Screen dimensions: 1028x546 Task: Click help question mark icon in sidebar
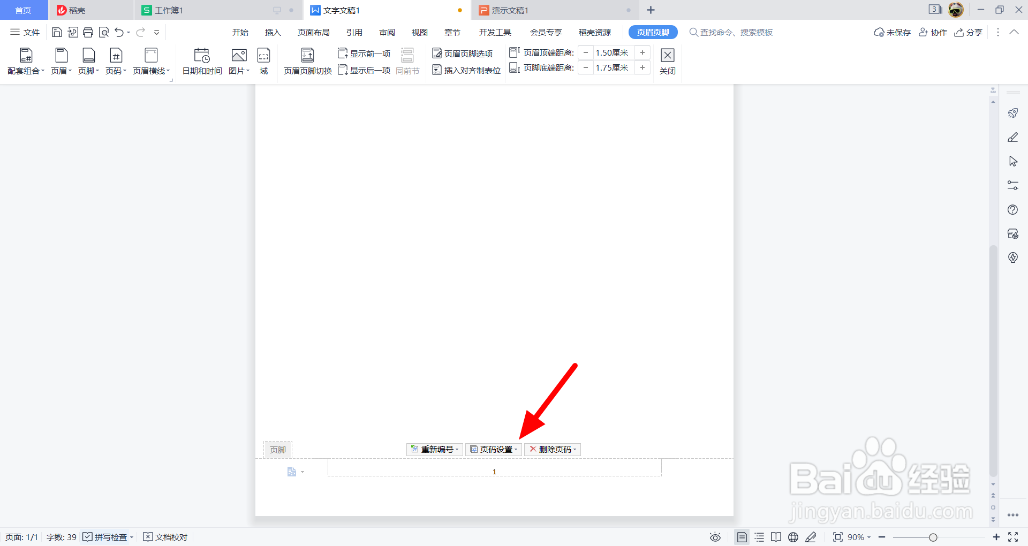tap(1013, 209)
